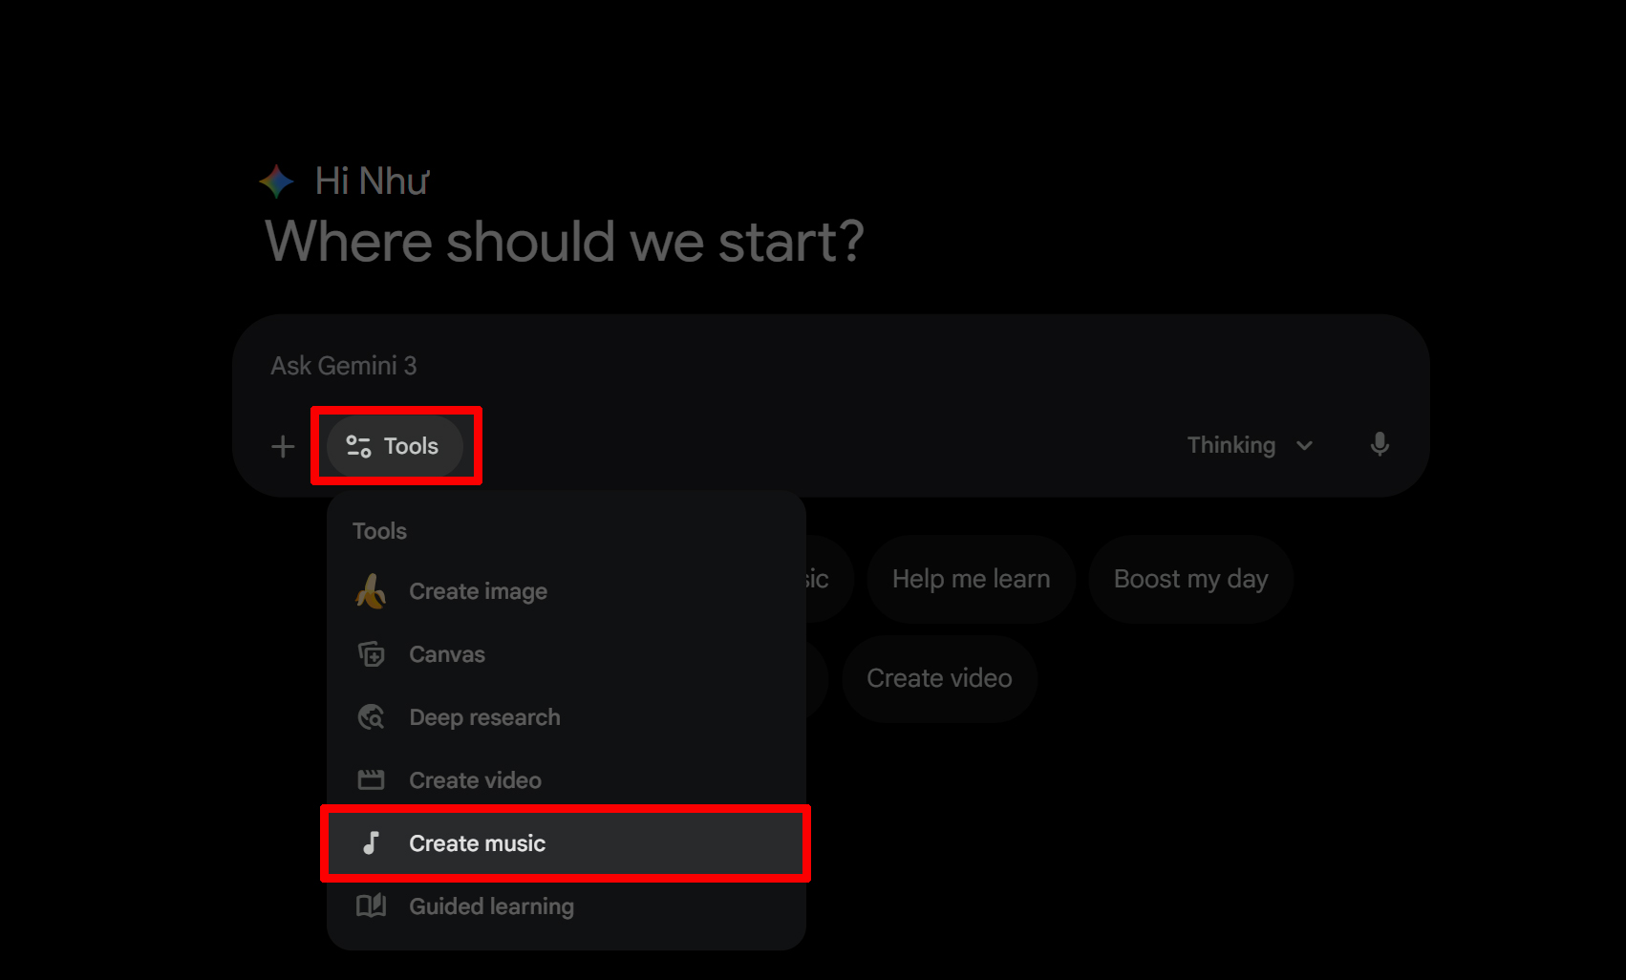The width and height of the screenshot is (1626, 980).
Task: Select Deep research menu entry
Action: click(484, 717)
